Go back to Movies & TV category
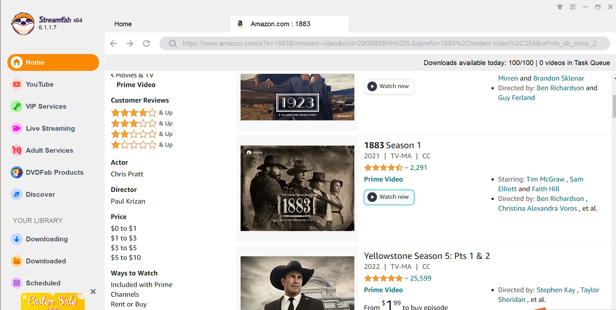This screenshot has height=310, width=616. coord(132,75)
